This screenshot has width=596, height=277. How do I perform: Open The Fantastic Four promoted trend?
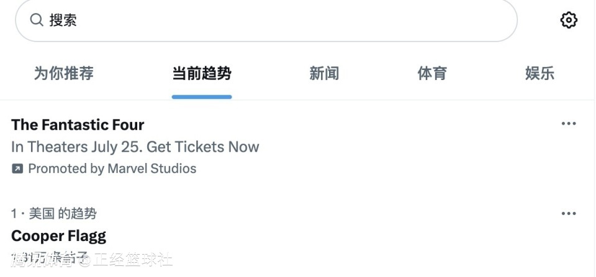(x=78, y=125)
